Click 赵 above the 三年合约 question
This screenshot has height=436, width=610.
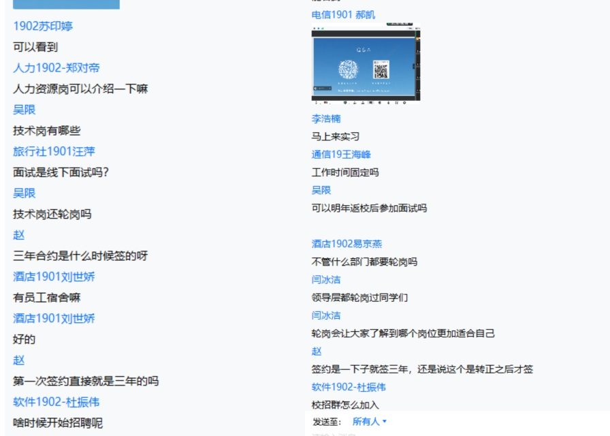click(x=19, y=235)
